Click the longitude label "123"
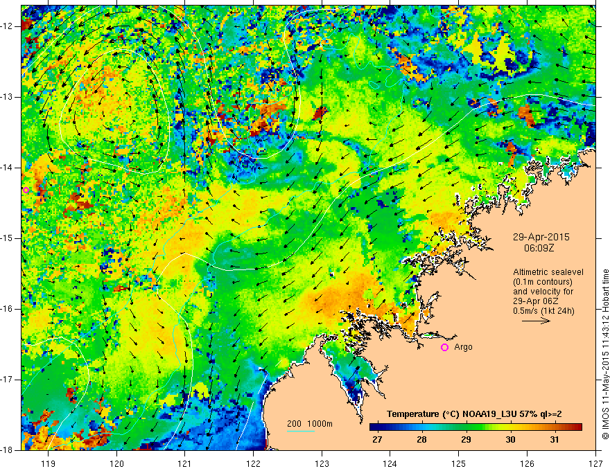 coord(322,463)
